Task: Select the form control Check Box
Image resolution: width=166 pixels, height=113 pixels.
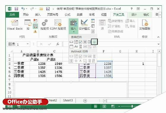Action: pos(80,42)
